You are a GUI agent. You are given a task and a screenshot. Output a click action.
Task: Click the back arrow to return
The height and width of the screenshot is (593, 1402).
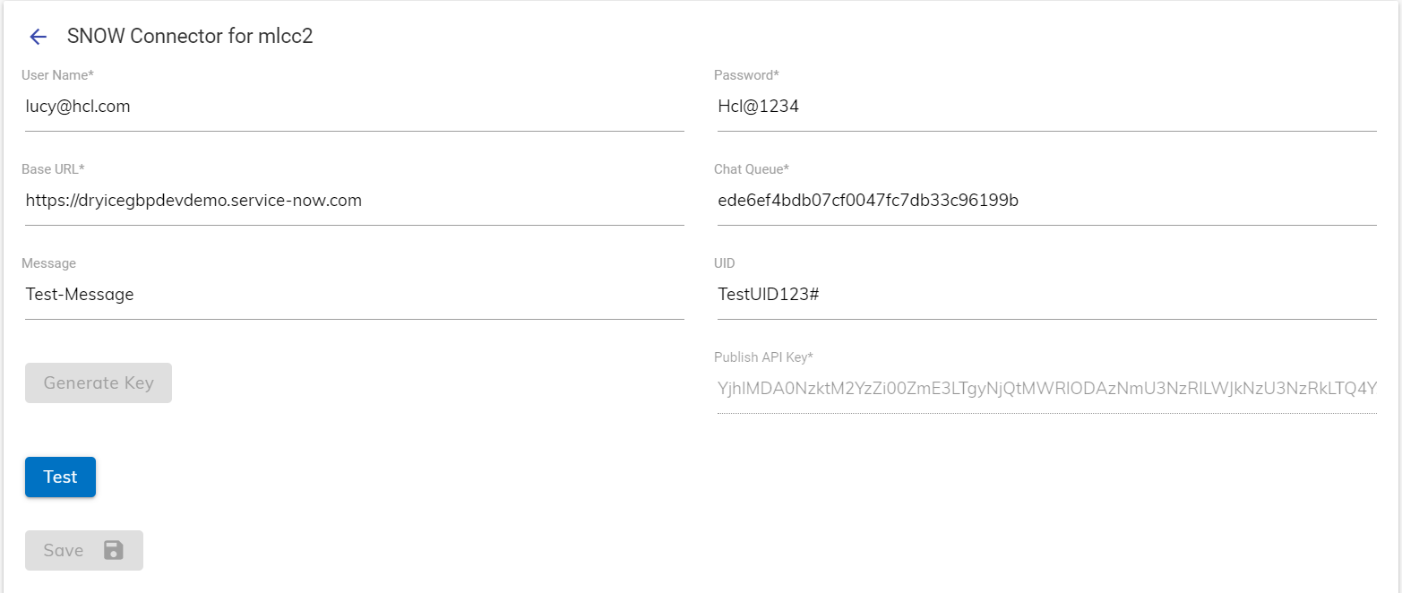click(37, 36)
